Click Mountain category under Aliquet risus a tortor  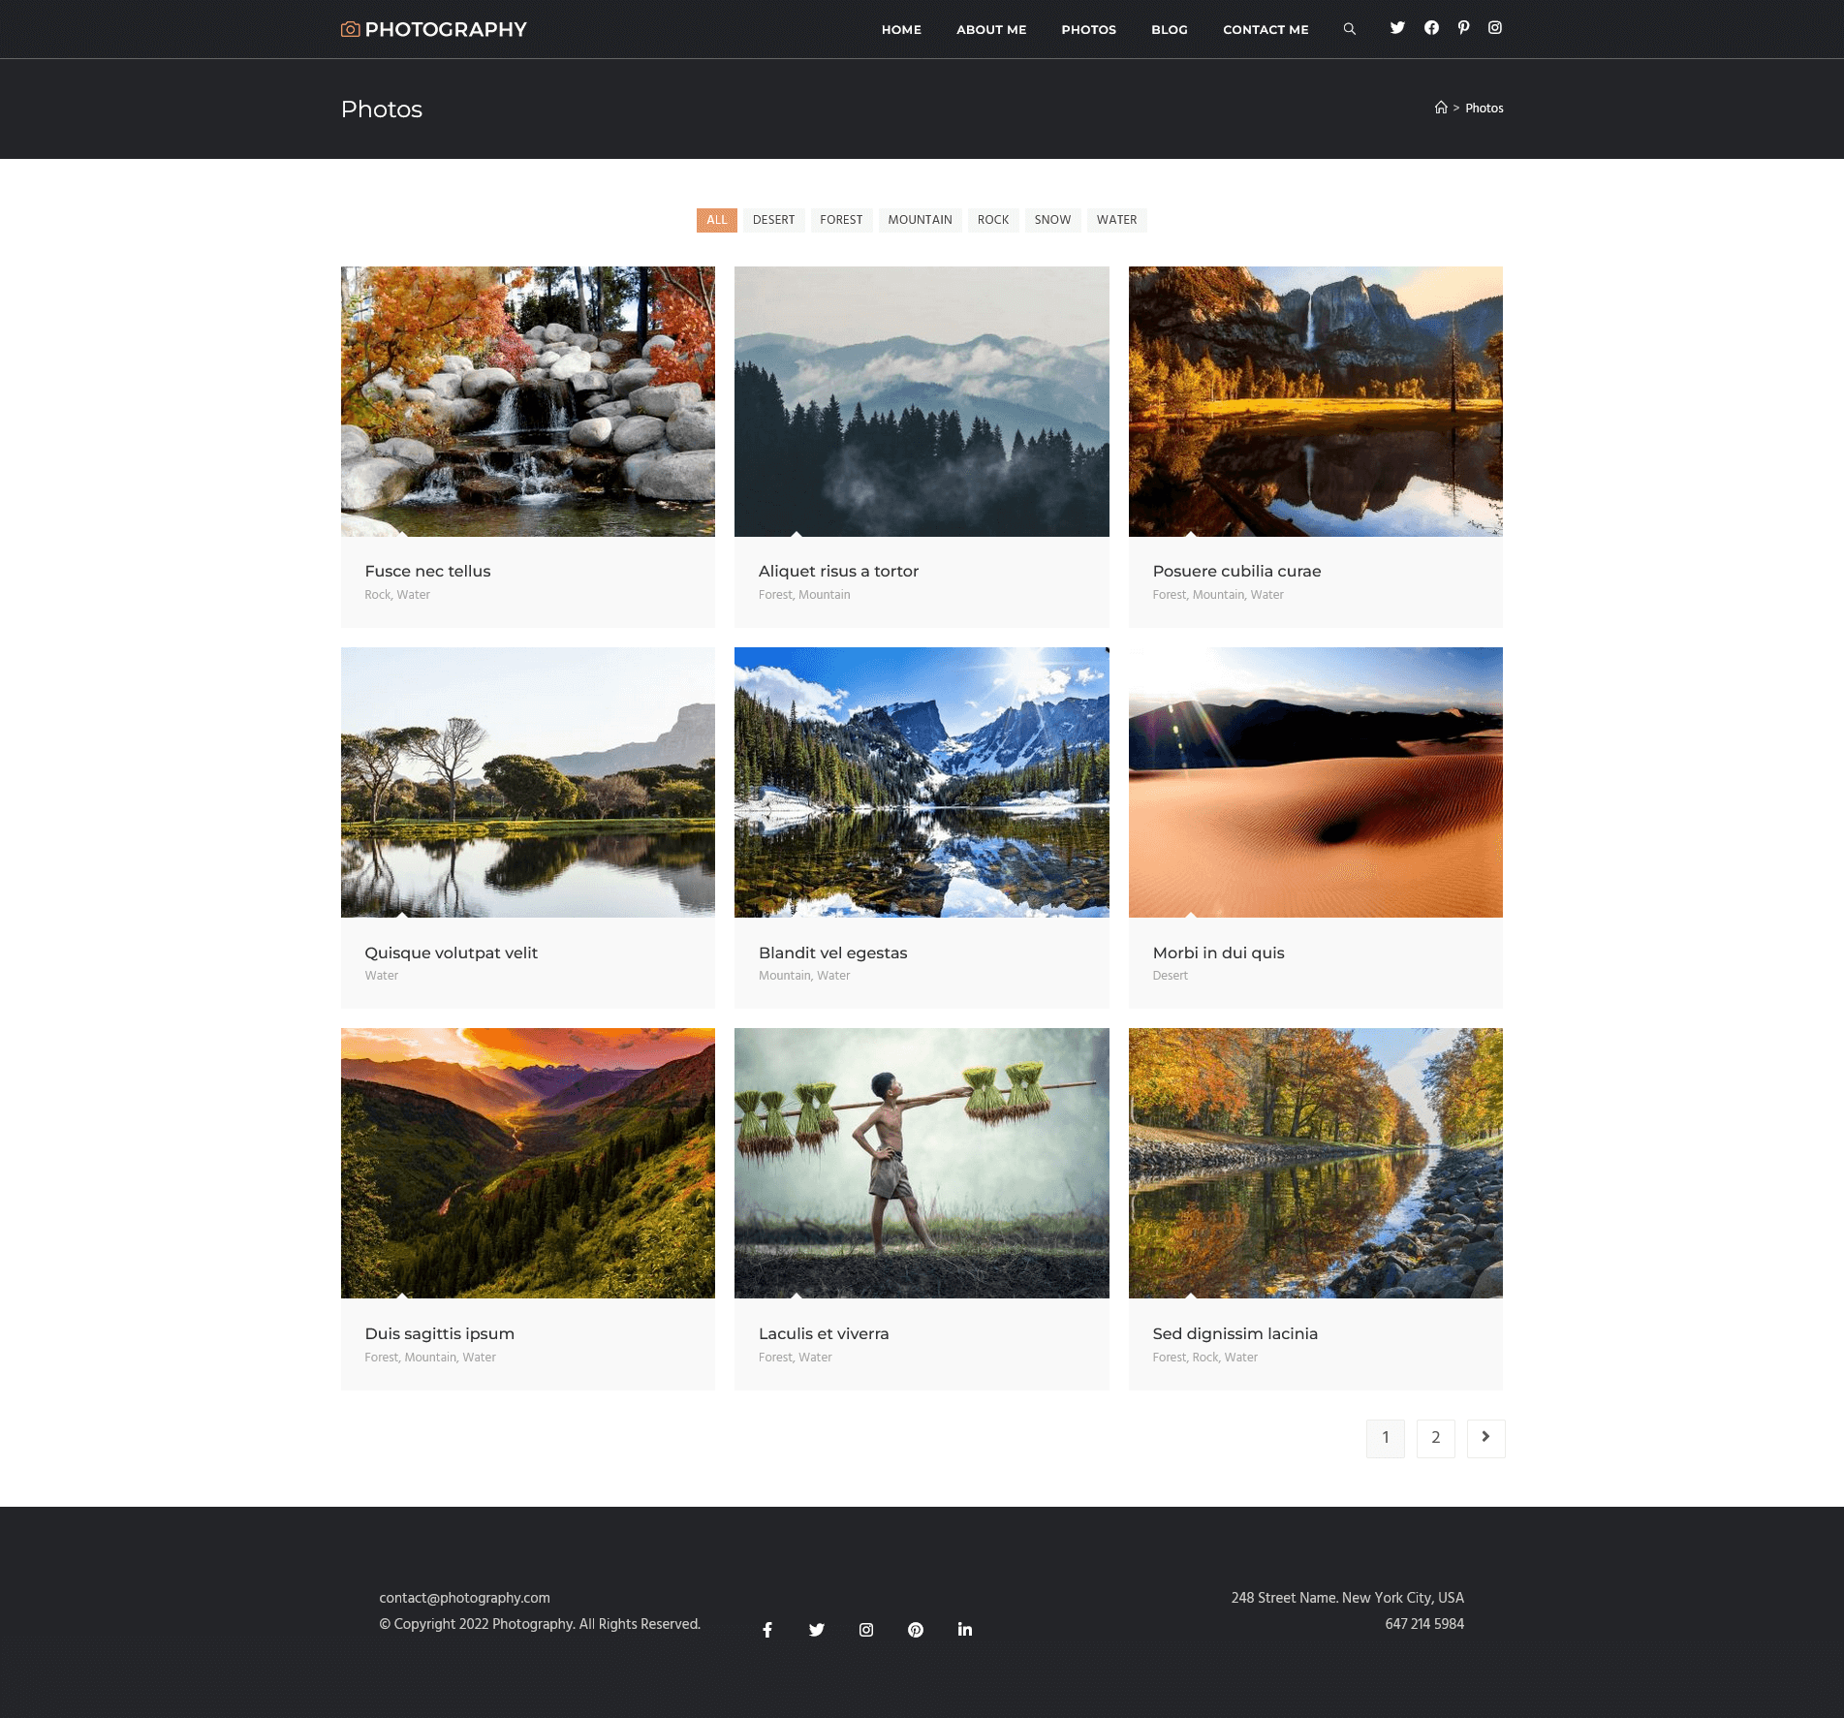[x=825, y=595]
